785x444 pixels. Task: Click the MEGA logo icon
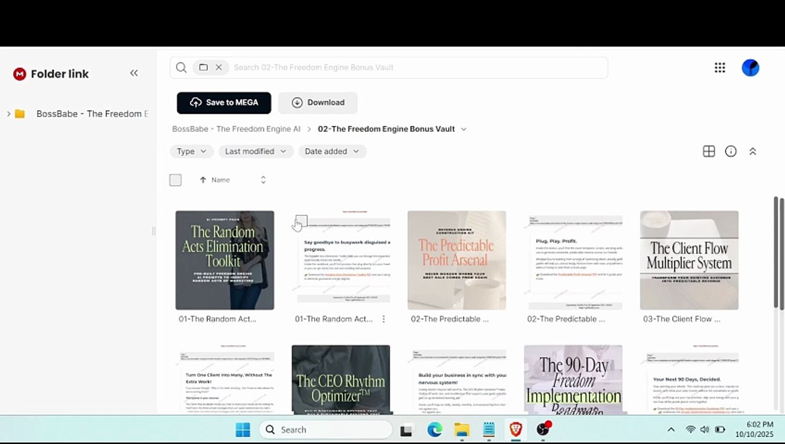click(x=20, y=74)
